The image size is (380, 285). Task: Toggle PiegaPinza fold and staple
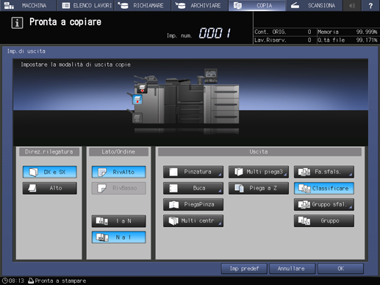193,204
